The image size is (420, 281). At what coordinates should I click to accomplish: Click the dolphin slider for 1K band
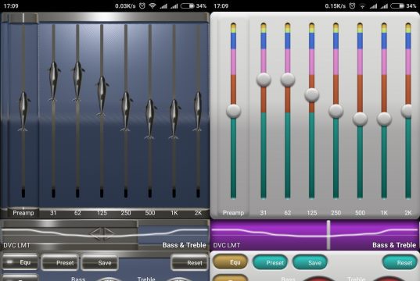pos(174,119)
